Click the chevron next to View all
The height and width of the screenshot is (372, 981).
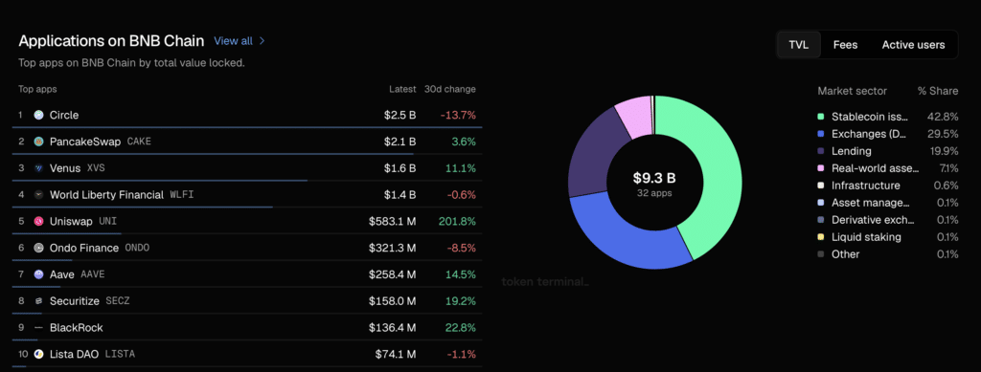point(262,40)
